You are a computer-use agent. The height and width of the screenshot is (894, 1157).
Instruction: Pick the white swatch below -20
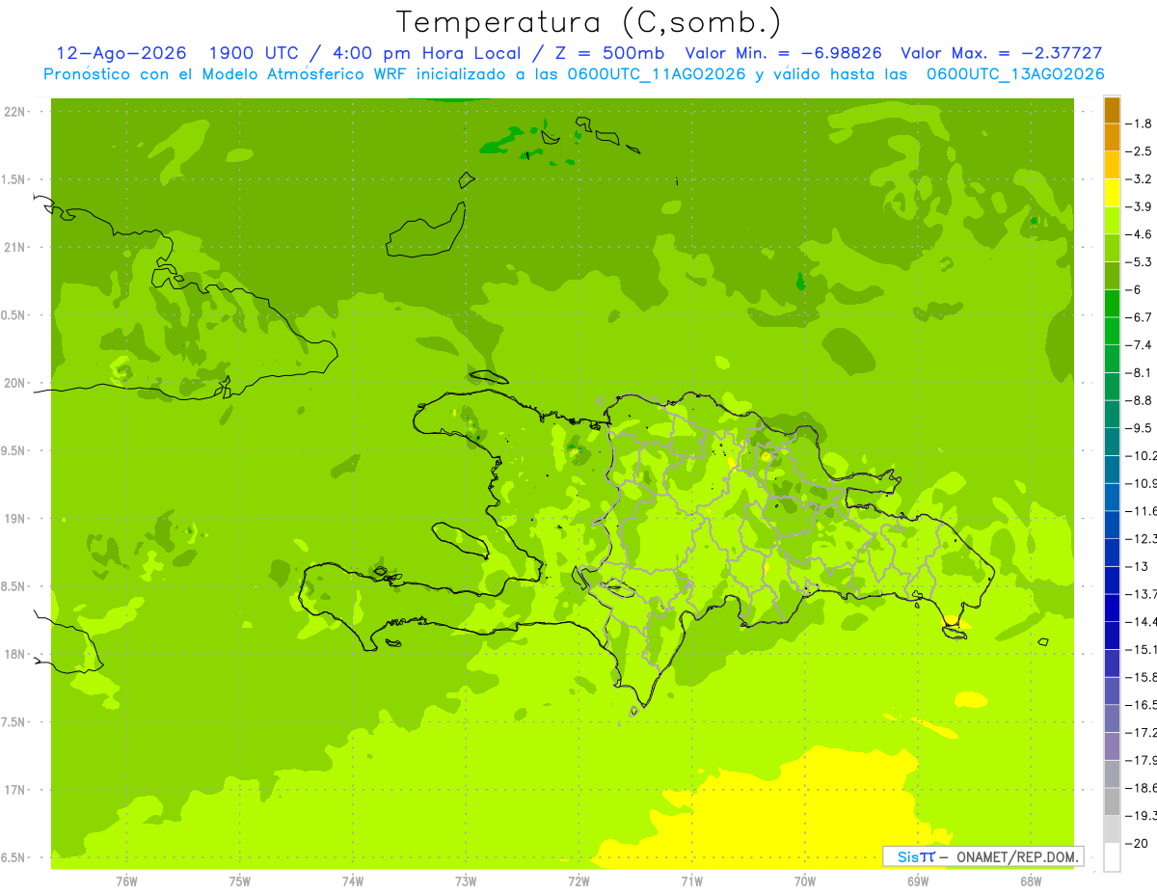coord(1112,857)
